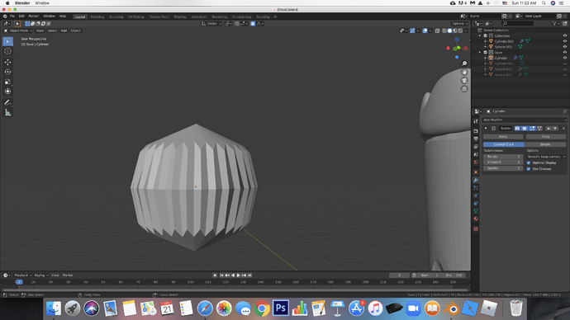
Task: Open the Render properties tab
Action: 476,131
